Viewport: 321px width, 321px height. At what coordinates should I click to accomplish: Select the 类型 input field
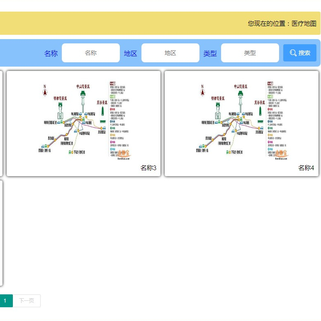point(250,53)
